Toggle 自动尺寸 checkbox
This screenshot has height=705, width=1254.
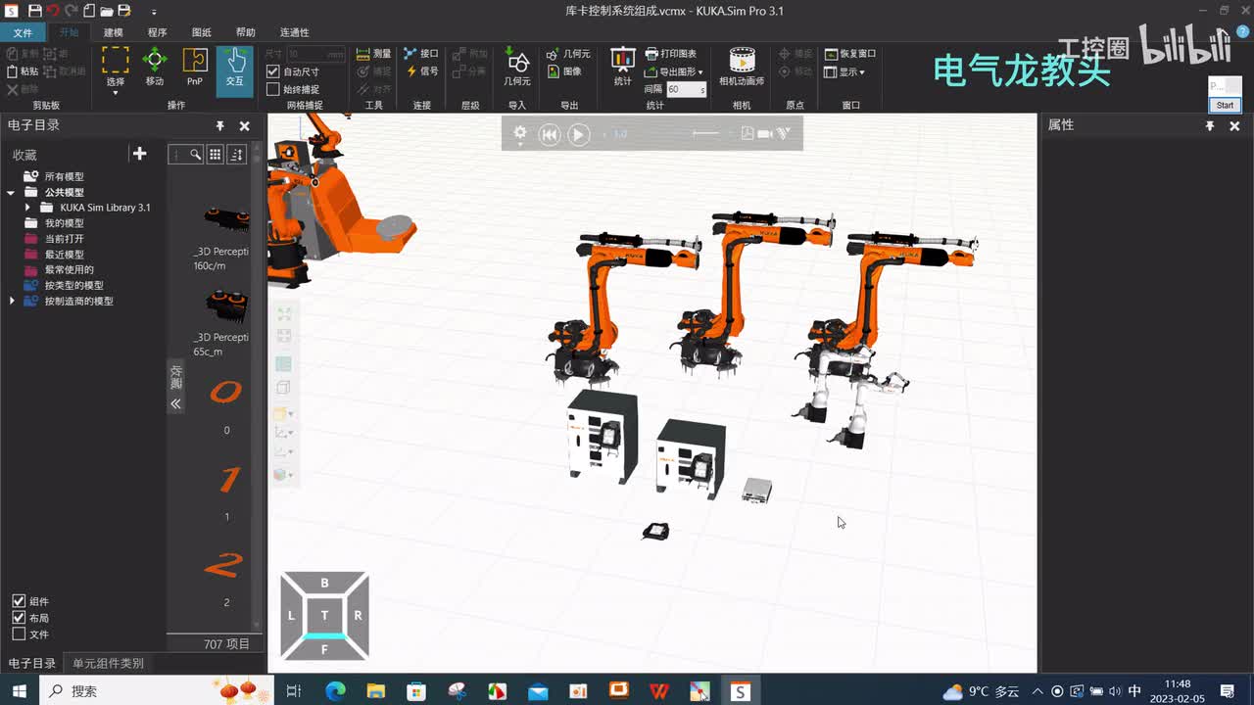coord(273,72)
